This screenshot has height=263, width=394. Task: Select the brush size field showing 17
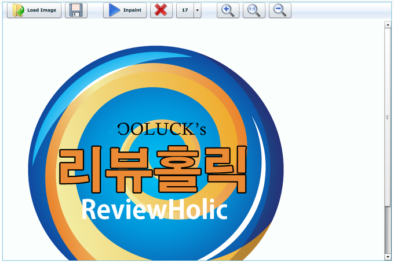click(x=185, y=10)
